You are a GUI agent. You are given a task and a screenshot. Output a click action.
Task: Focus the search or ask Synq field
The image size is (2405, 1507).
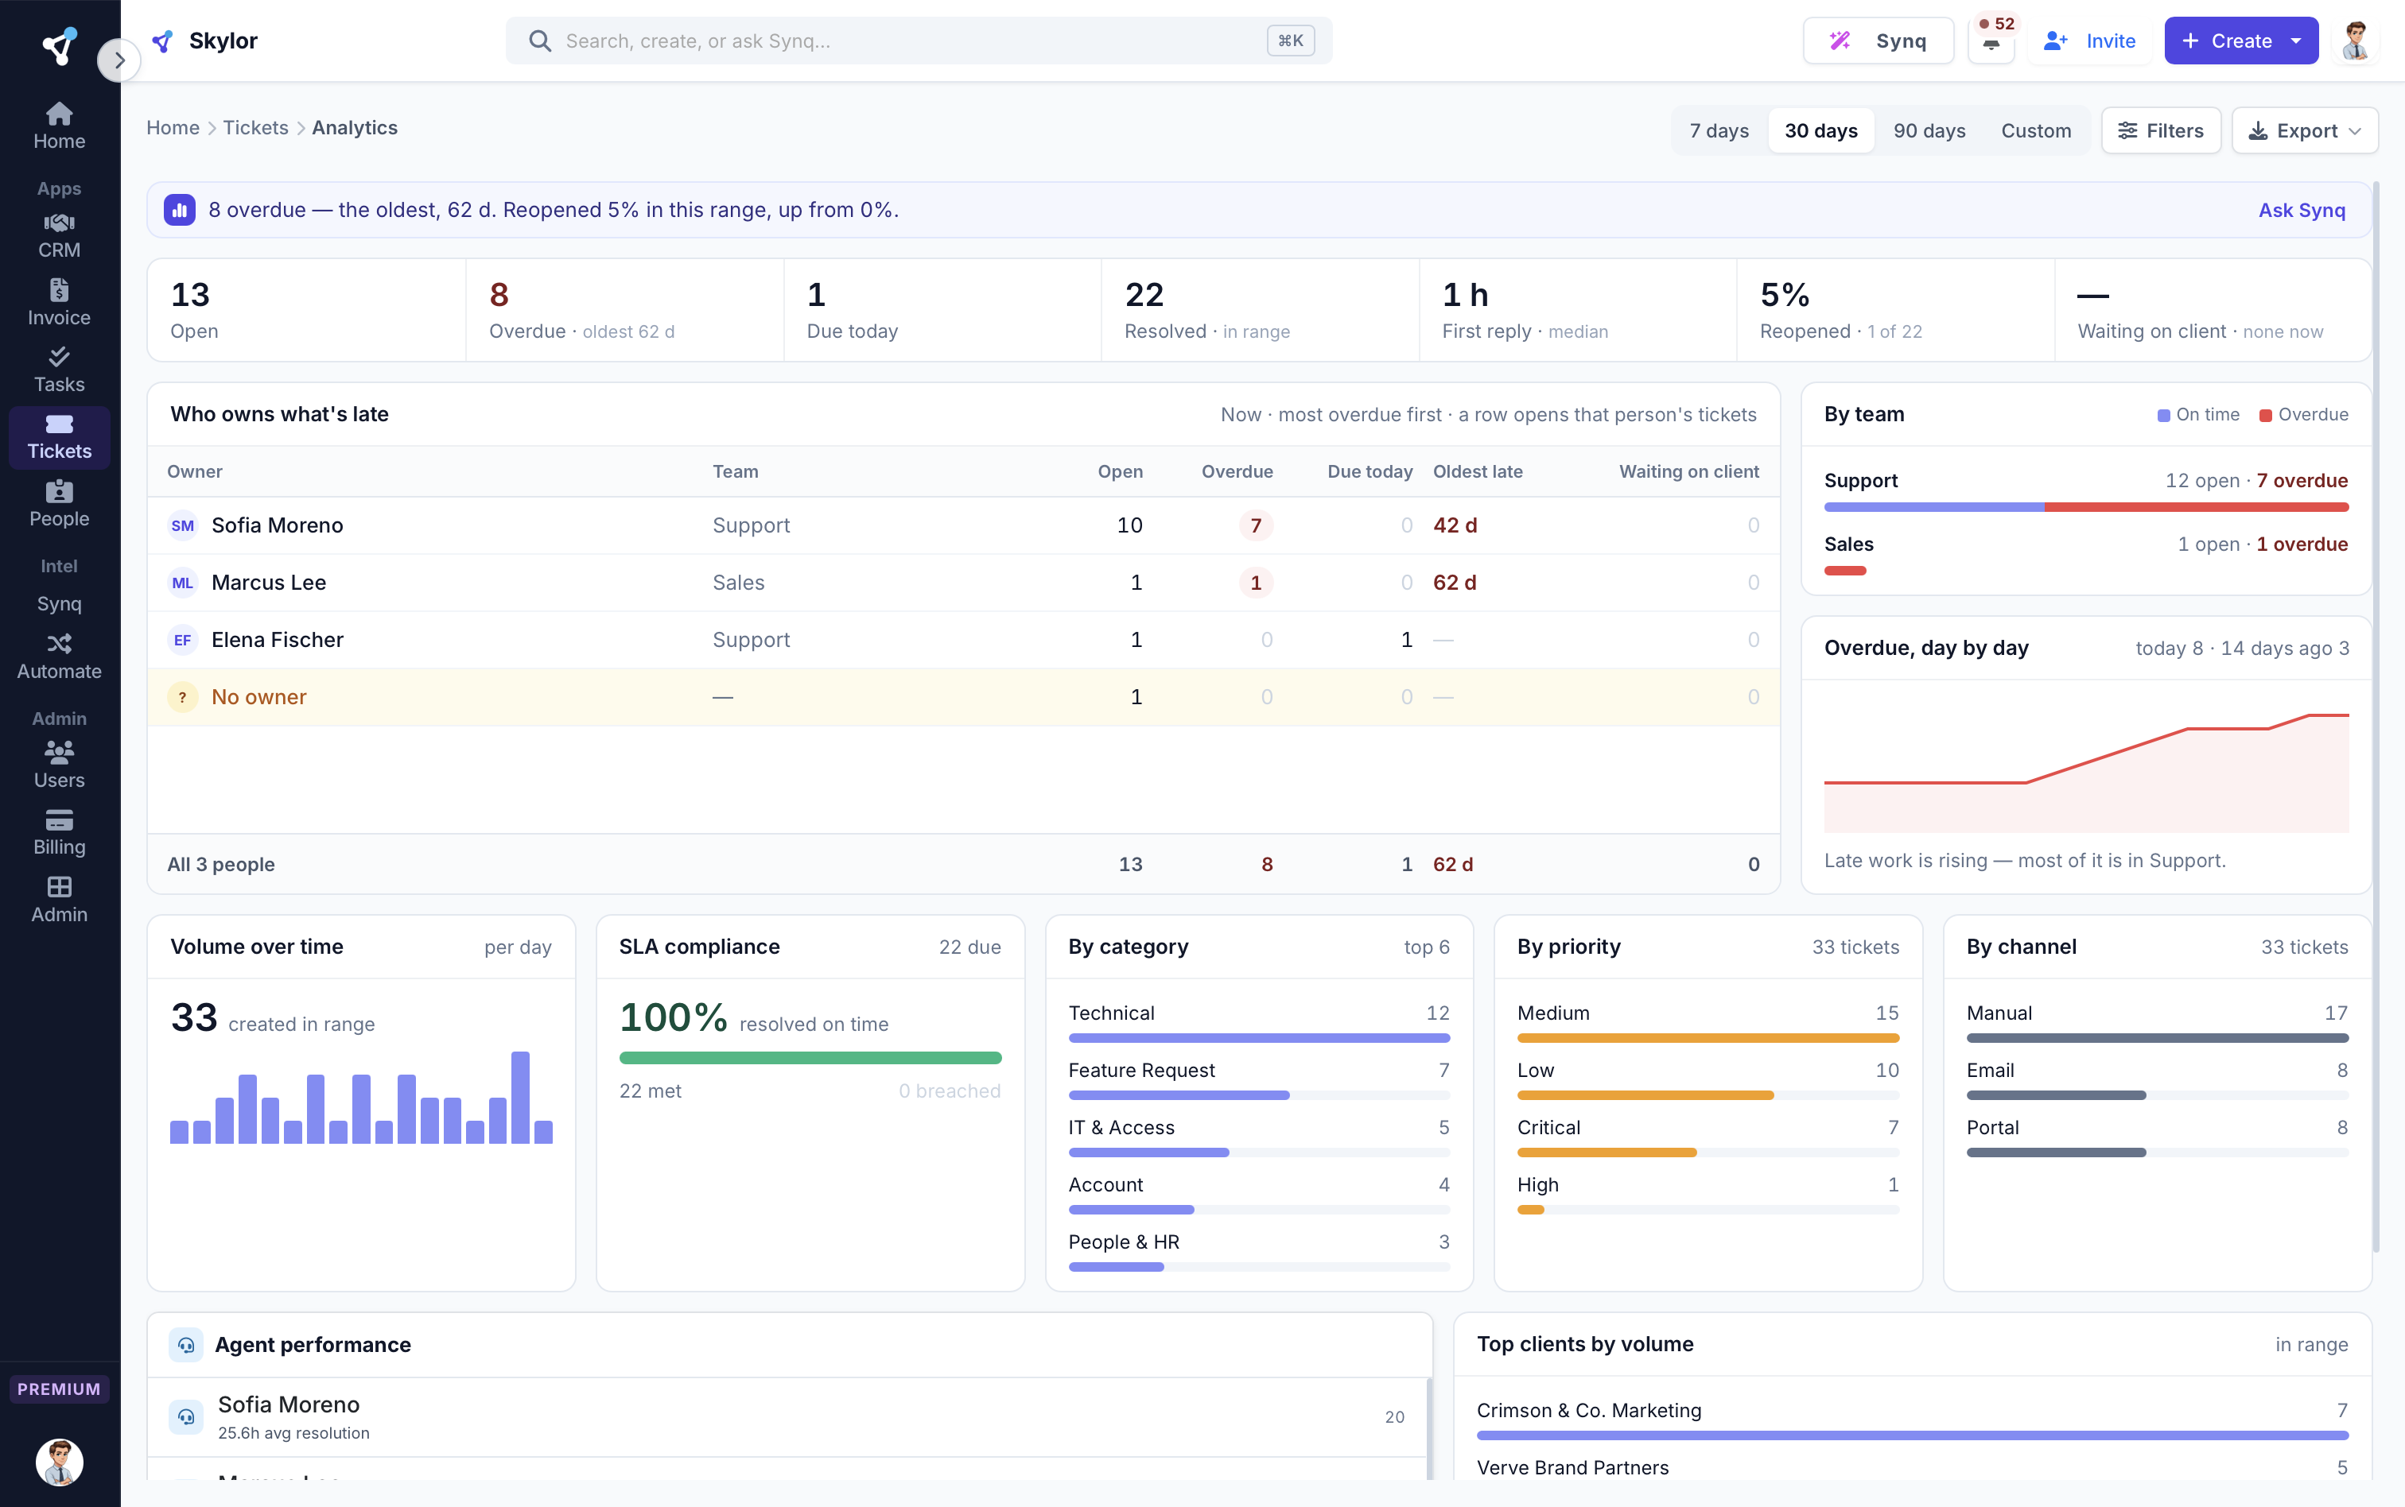(x=917, y=41)
